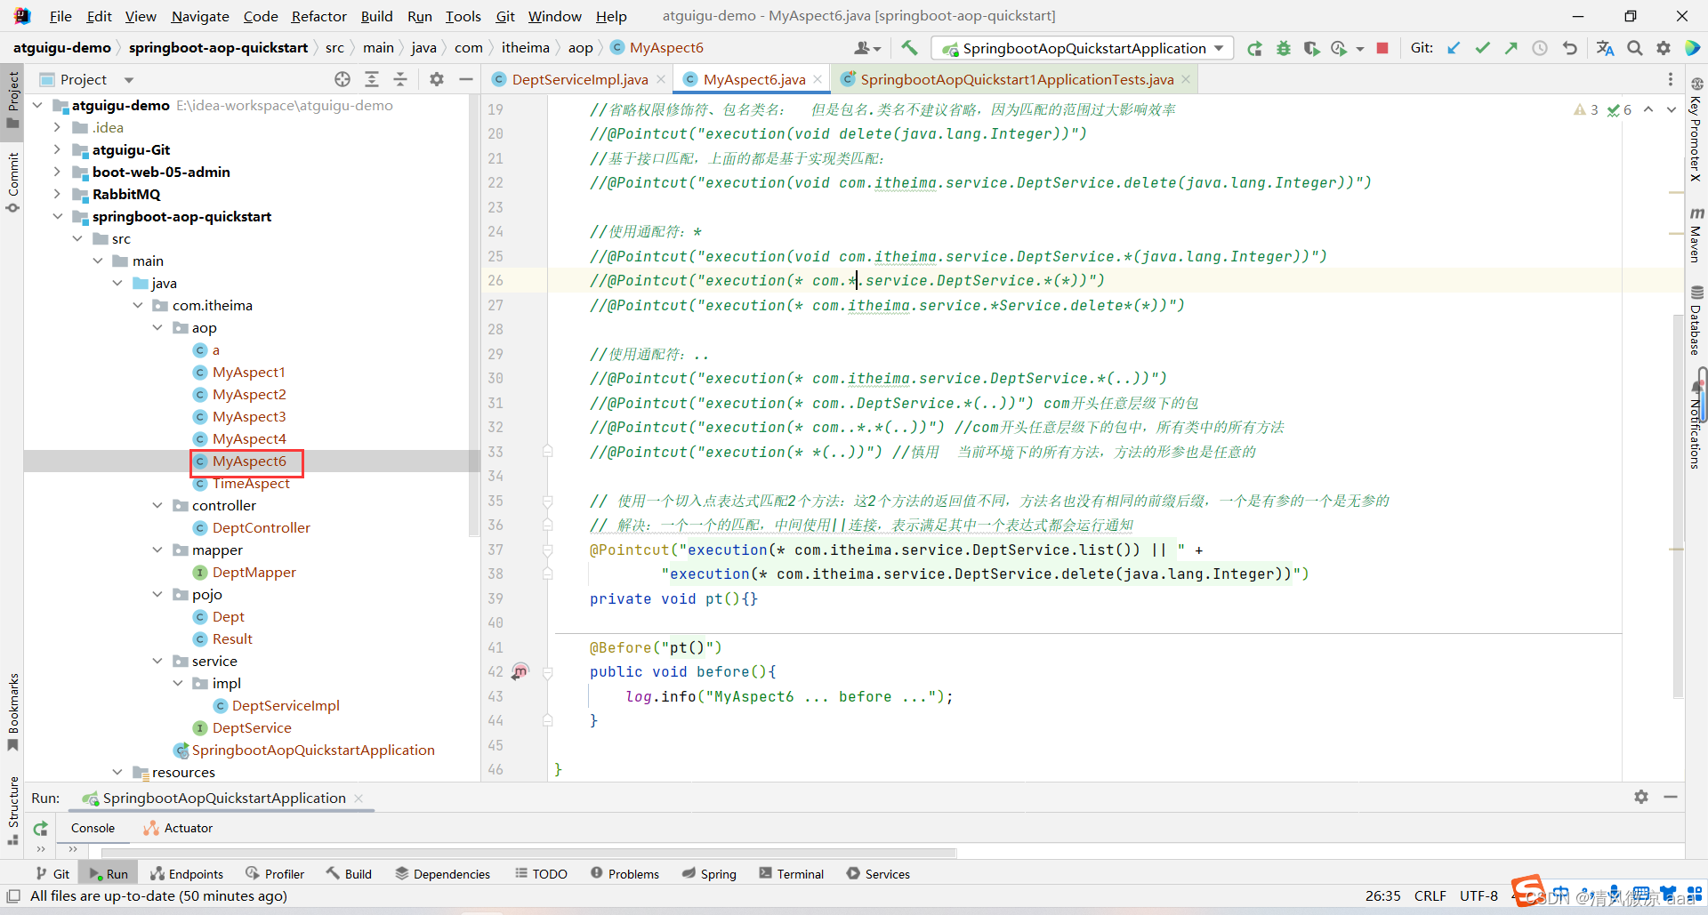Toggle the Notifications tool window
The width and height of the screenshot is (1708, 915).
click(x=1696, y=425)
